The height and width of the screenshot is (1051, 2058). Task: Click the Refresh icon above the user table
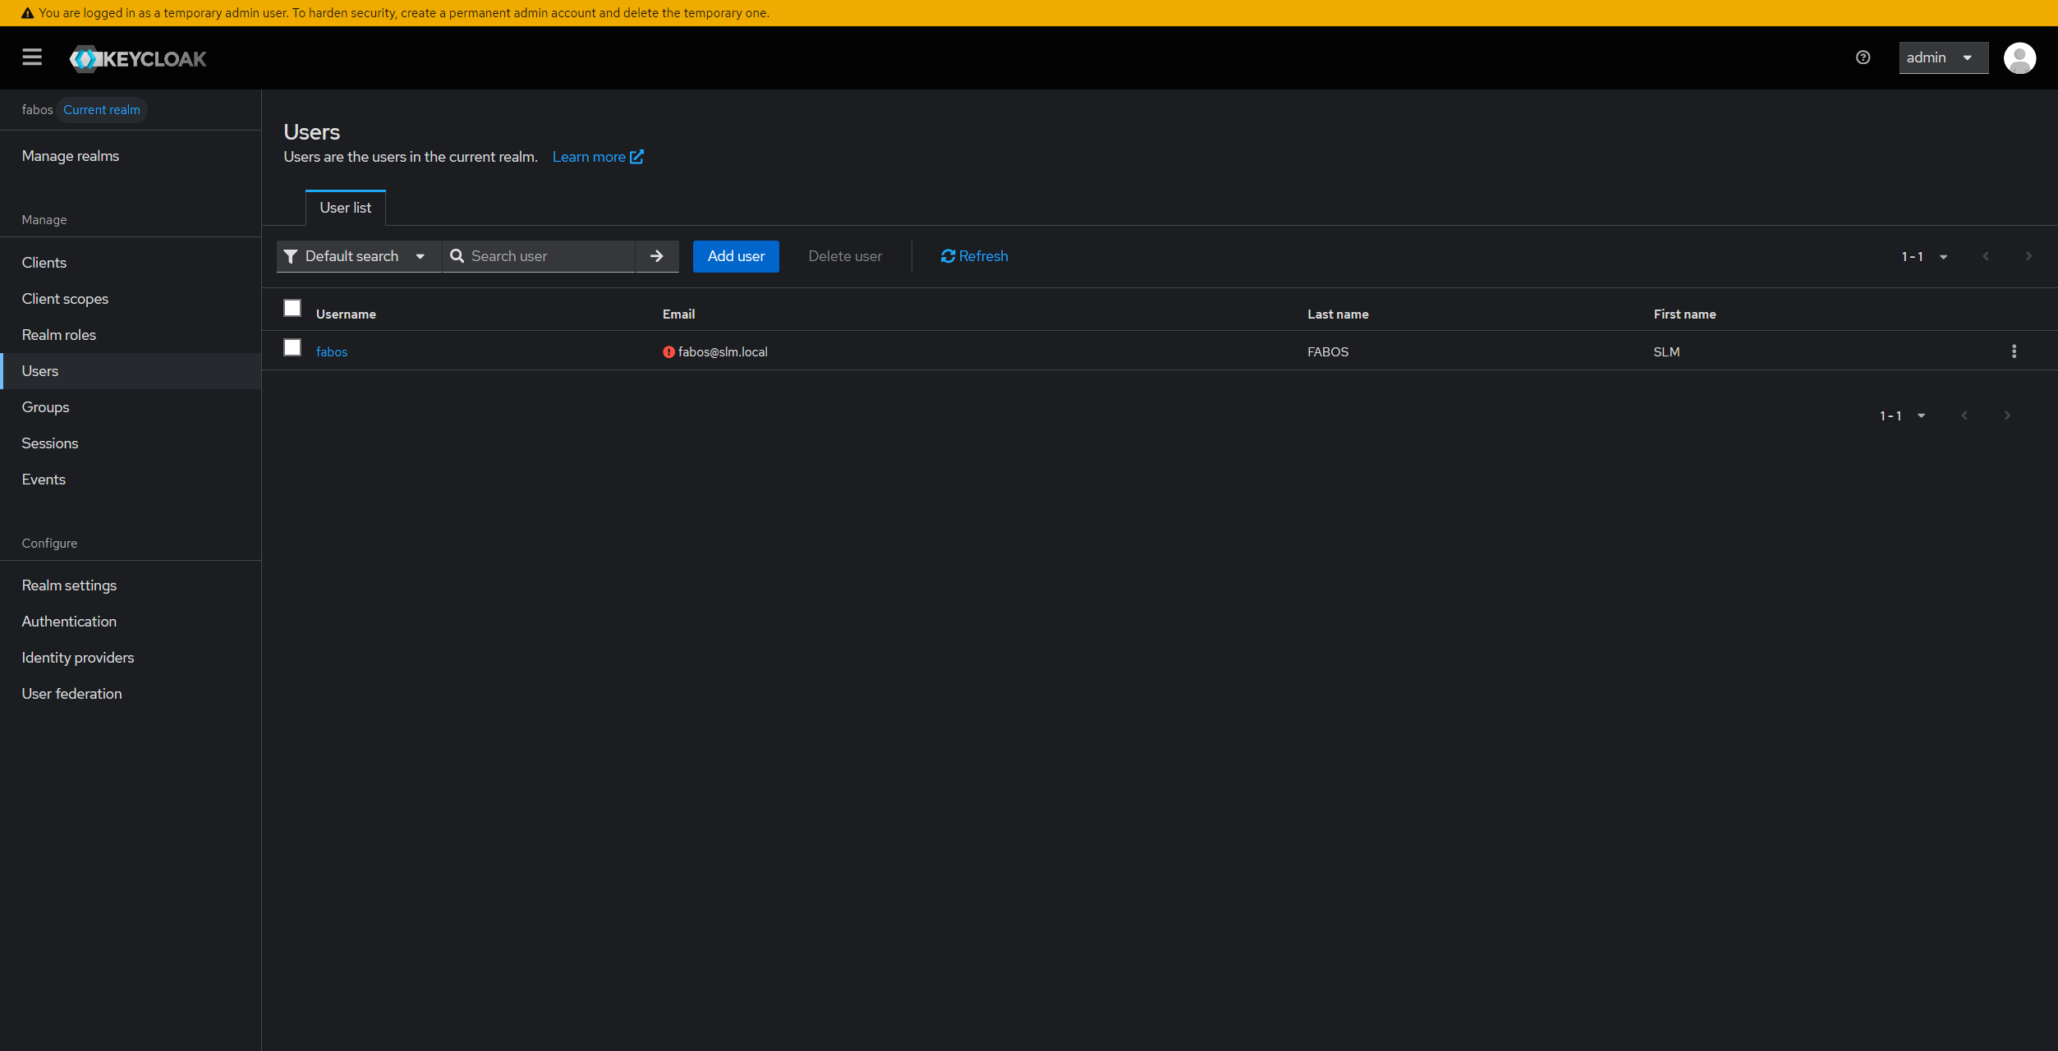click(x=948, y=256)
